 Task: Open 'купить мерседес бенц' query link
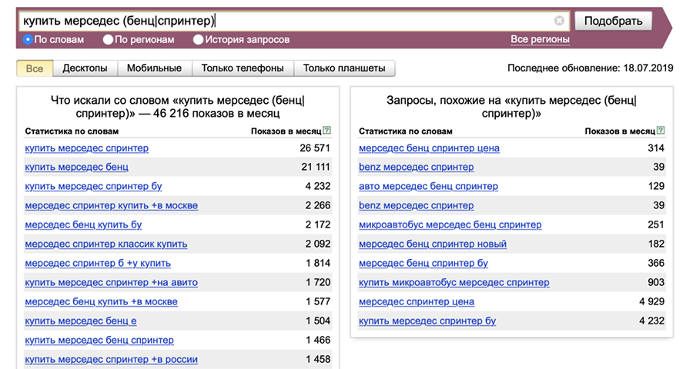tap(76, 168)
